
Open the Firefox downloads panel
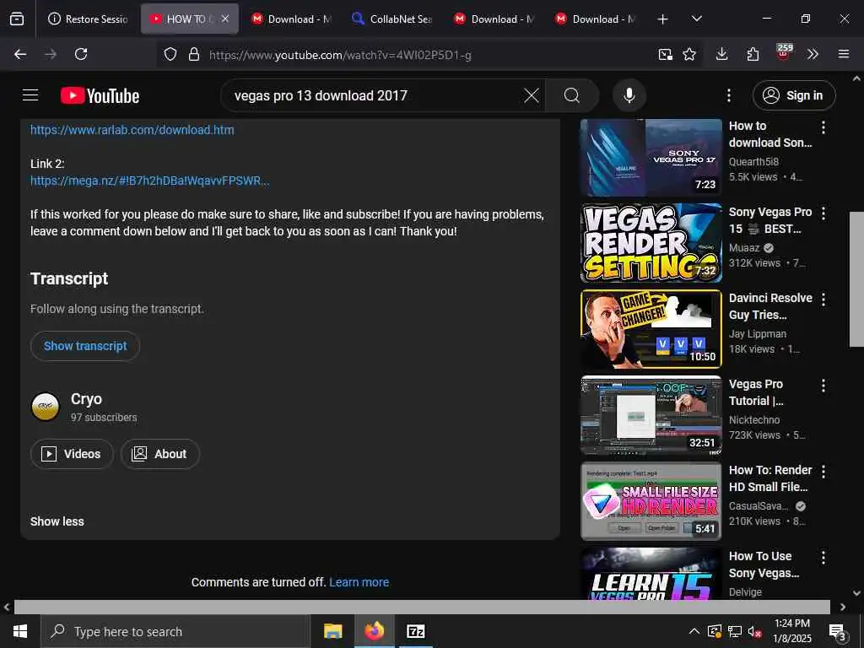pos(722,54)
